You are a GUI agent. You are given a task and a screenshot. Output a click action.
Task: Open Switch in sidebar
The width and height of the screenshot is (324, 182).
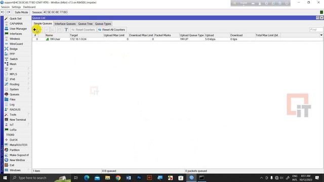click(14, 59)
